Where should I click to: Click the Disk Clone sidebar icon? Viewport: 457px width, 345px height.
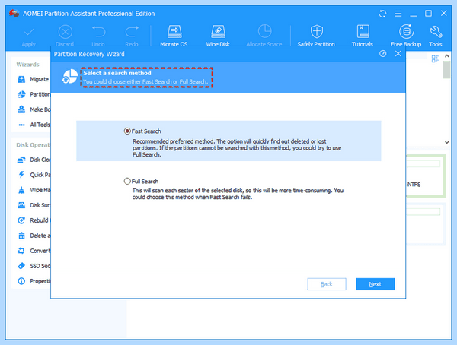coord(21,160)
